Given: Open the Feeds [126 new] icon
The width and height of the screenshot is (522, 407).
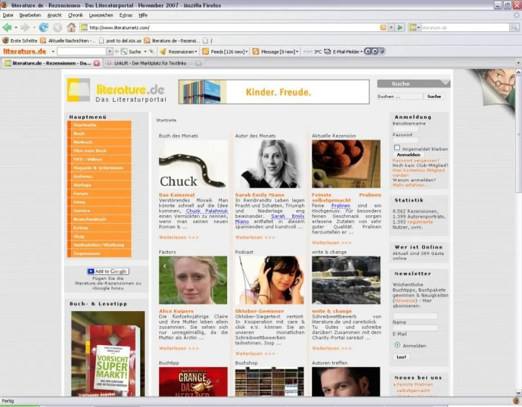Looking at the screenshot, I should [x=206, y=52].
